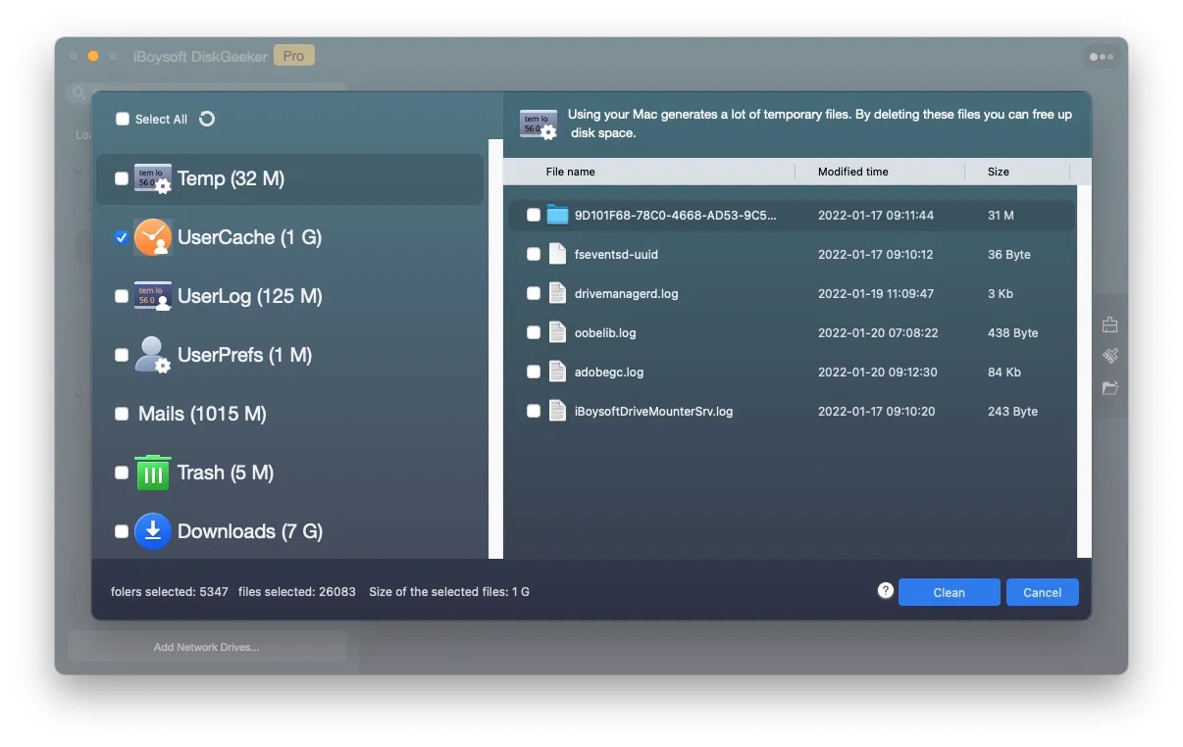1183x747 pixels.
Task: Sort files by the Size column
Action: point(998,172)
